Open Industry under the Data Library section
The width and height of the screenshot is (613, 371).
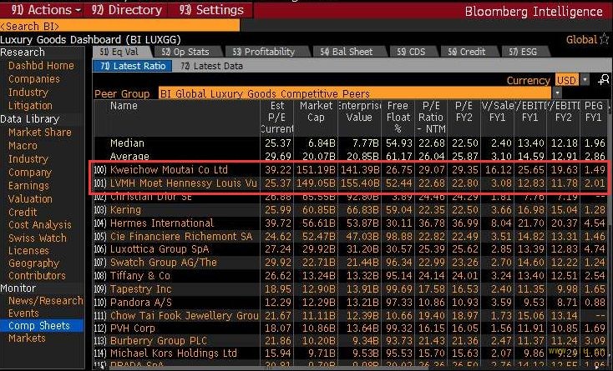[x=28, y=158]
